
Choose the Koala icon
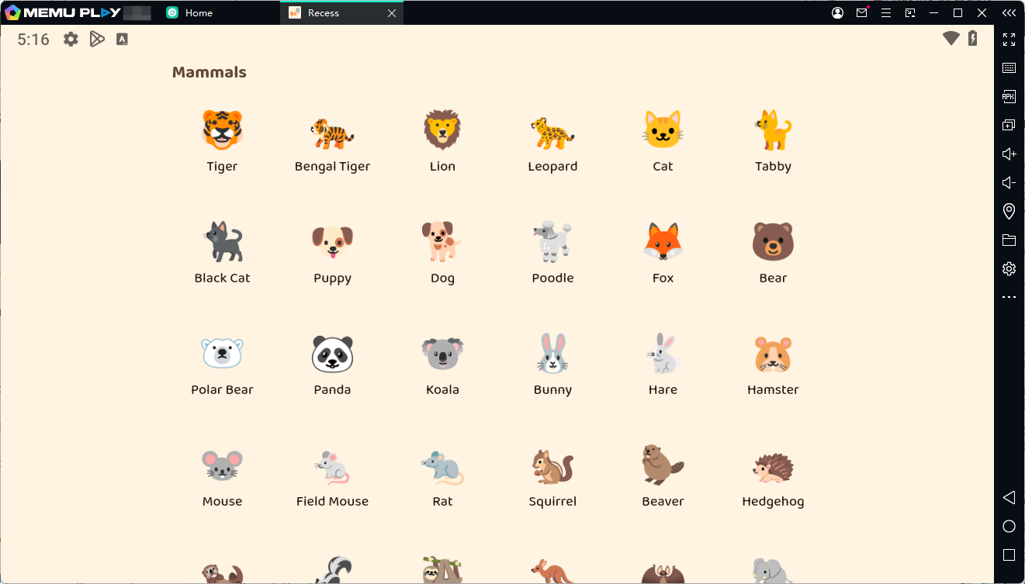pos(442,354)
